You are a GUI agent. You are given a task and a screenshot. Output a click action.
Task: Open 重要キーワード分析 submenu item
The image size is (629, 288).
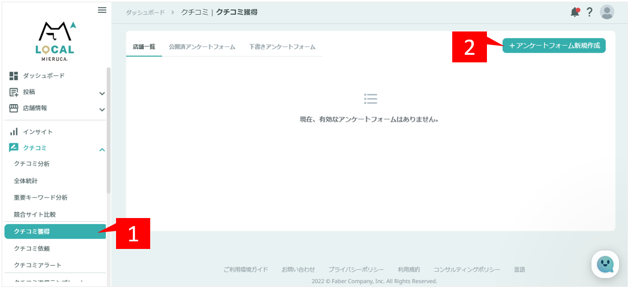click(41, 197)
